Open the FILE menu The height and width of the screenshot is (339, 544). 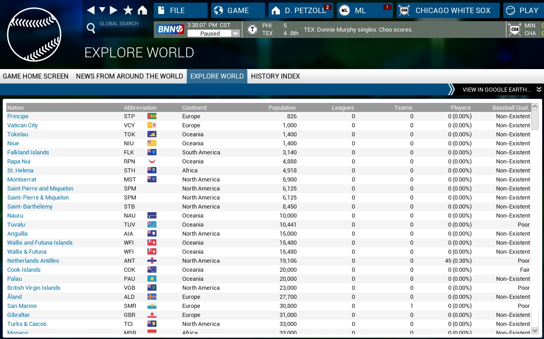(x=180, y=10)
